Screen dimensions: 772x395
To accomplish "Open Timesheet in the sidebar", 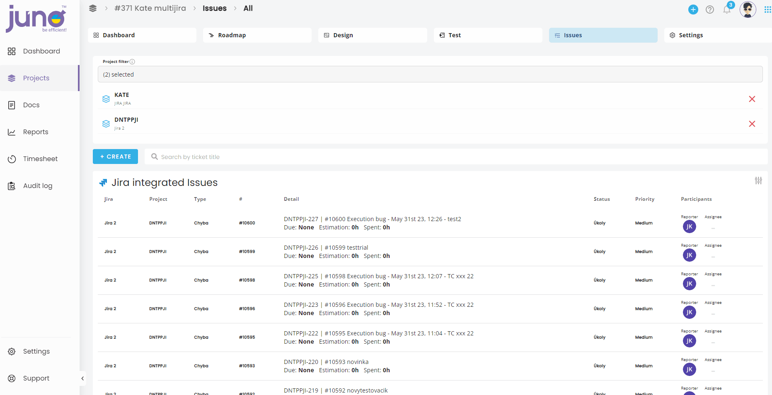I will [40, 159].
